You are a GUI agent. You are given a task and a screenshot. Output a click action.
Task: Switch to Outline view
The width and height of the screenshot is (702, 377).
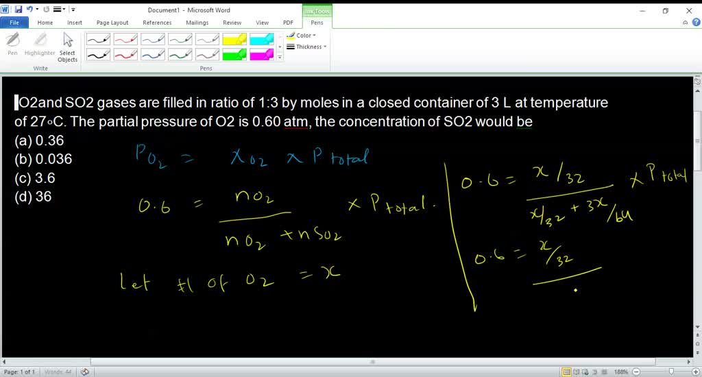[x=595, y=372]
